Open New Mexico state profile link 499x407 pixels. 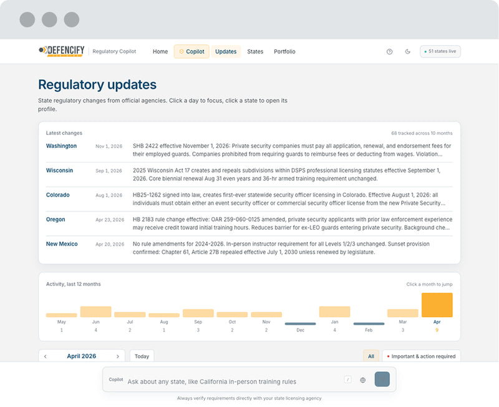click(62, 244)
